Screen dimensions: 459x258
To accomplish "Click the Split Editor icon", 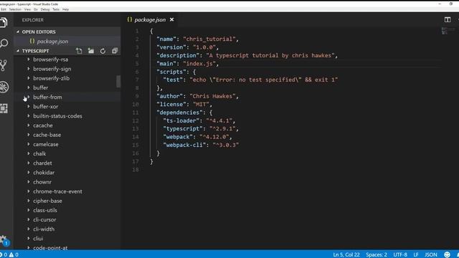I will tap(448, 19).
